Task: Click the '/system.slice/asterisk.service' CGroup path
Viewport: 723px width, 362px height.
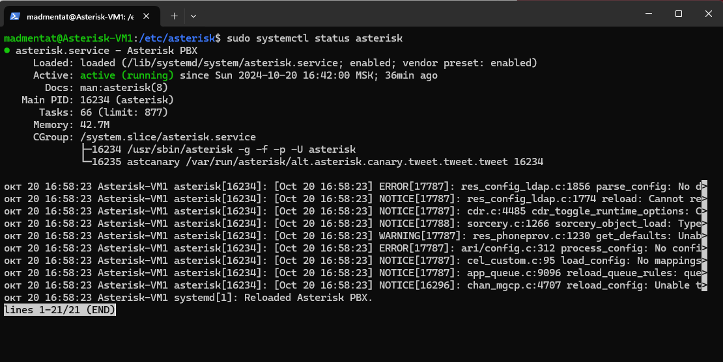Action: tap(168, 138)
